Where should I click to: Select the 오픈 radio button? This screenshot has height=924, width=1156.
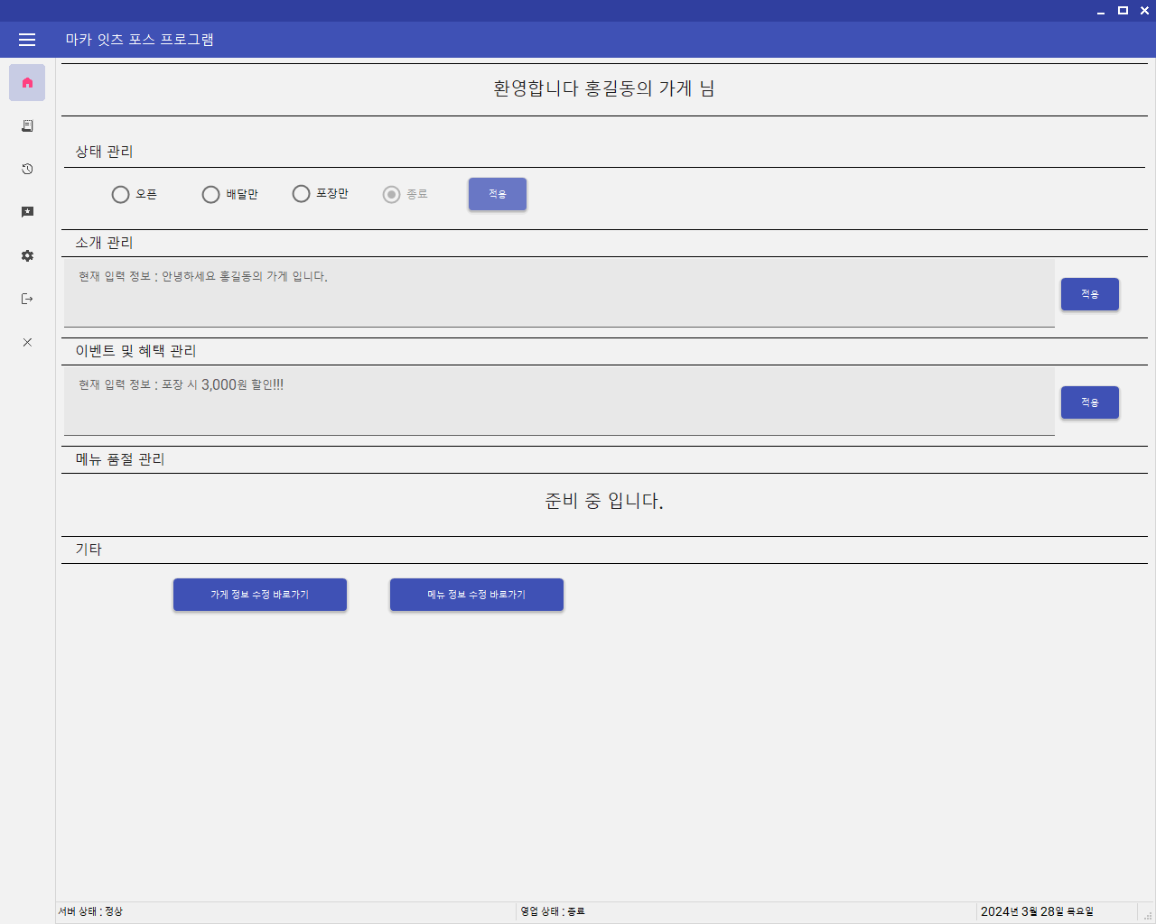click(120, 195)
